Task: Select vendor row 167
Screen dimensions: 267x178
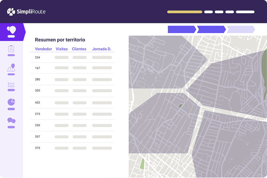Action: (x=72, y=68)
